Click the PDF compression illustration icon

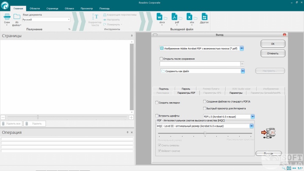[268, 133]
